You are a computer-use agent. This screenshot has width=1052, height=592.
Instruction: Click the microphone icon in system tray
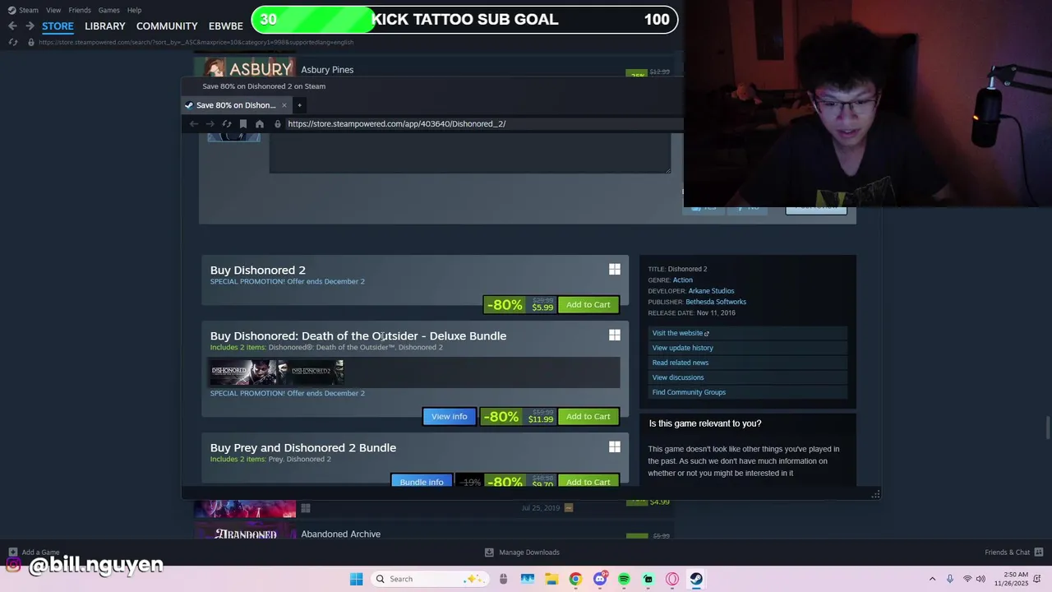coord(950,579)
